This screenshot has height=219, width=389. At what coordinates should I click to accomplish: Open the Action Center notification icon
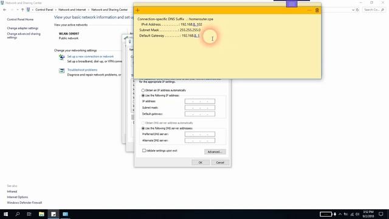[381, 214]
